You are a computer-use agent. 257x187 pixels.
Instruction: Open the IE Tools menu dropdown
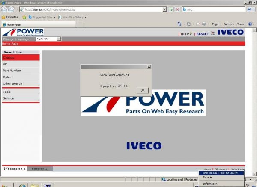point(242,24)
